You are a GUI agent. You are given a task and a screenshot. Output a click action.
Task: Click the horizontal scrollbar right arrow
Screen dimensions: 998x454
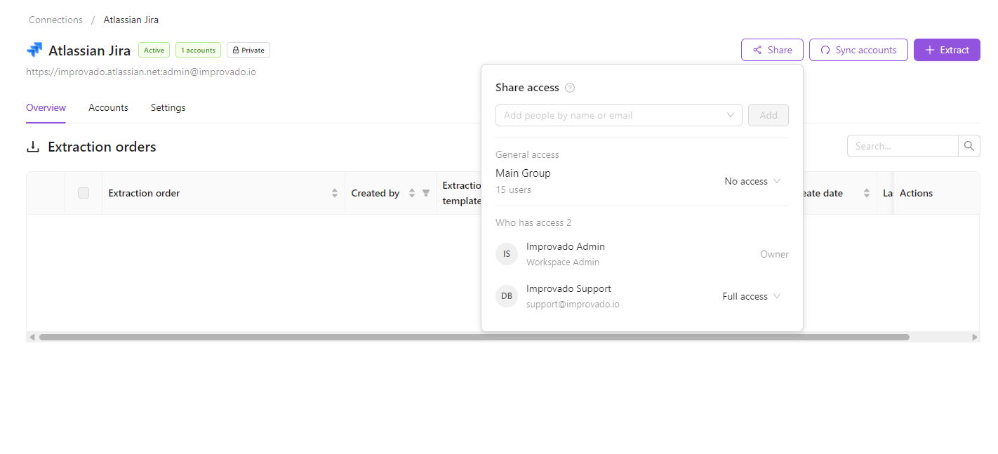point(974,337)
